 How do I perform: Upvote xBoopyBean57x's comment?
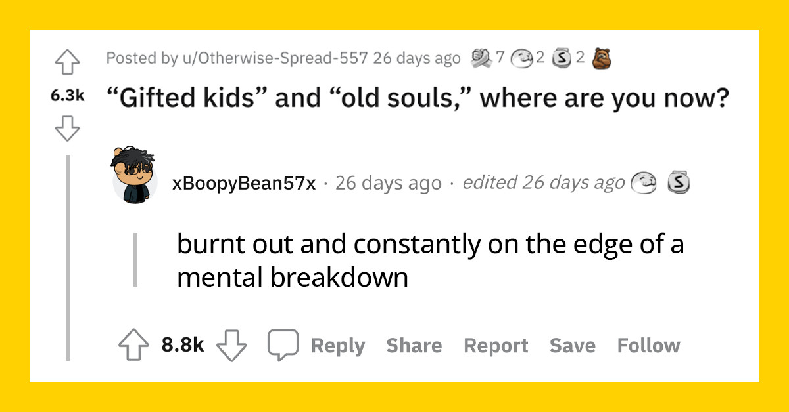click(x=133, y=343)
